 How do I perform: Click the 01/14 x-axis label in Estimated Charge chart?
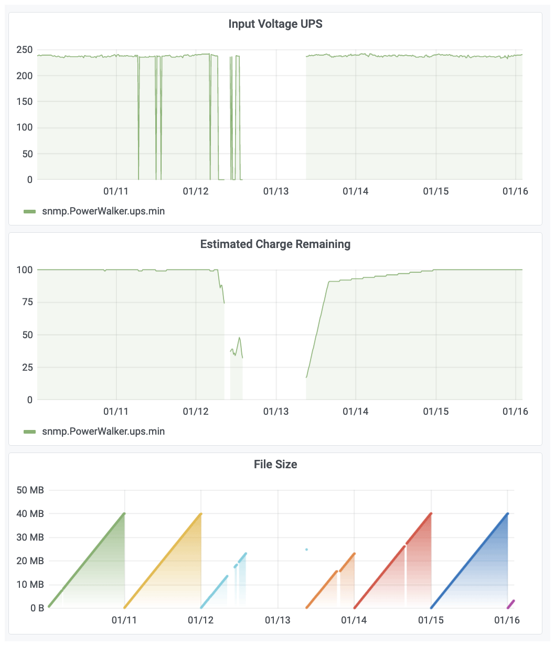pyautogui.click(x=355, y=412)
